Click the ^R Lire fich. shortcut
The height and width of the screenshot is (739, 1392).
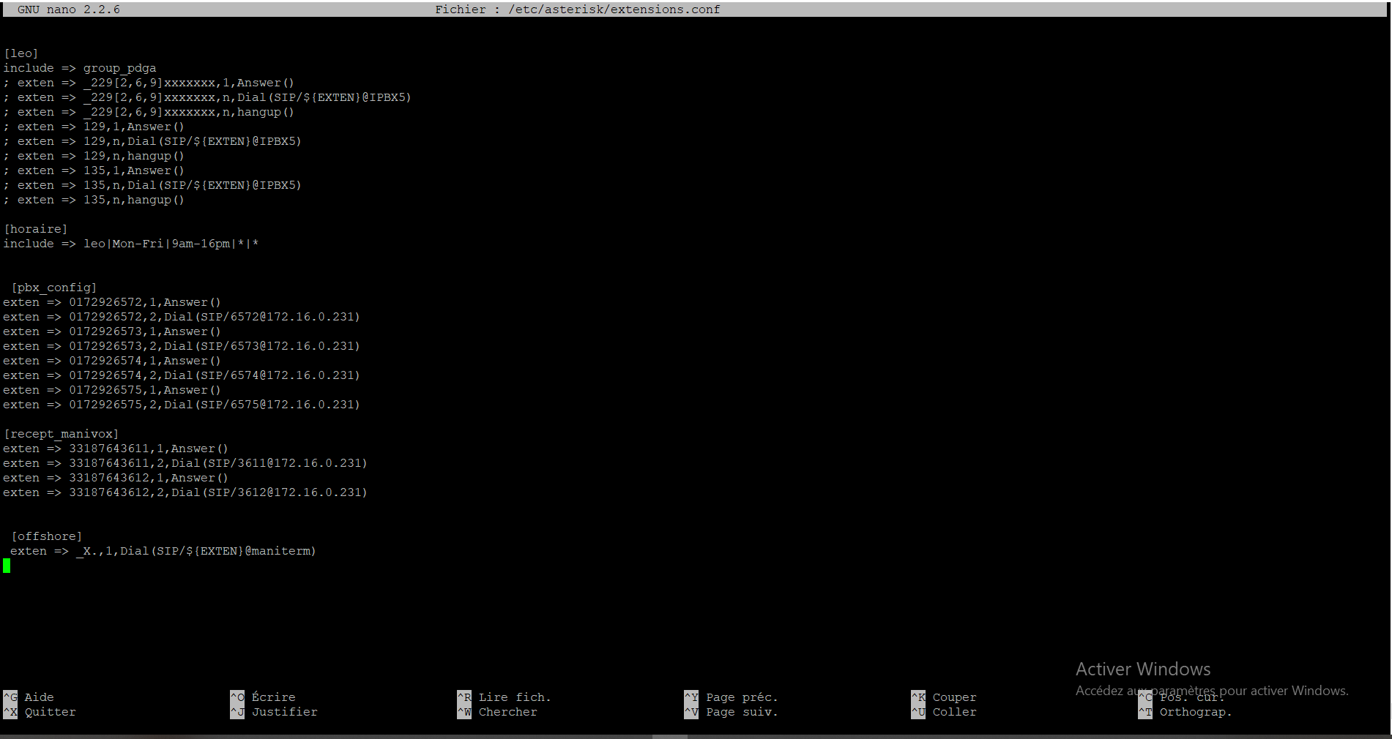pos(505,697)
